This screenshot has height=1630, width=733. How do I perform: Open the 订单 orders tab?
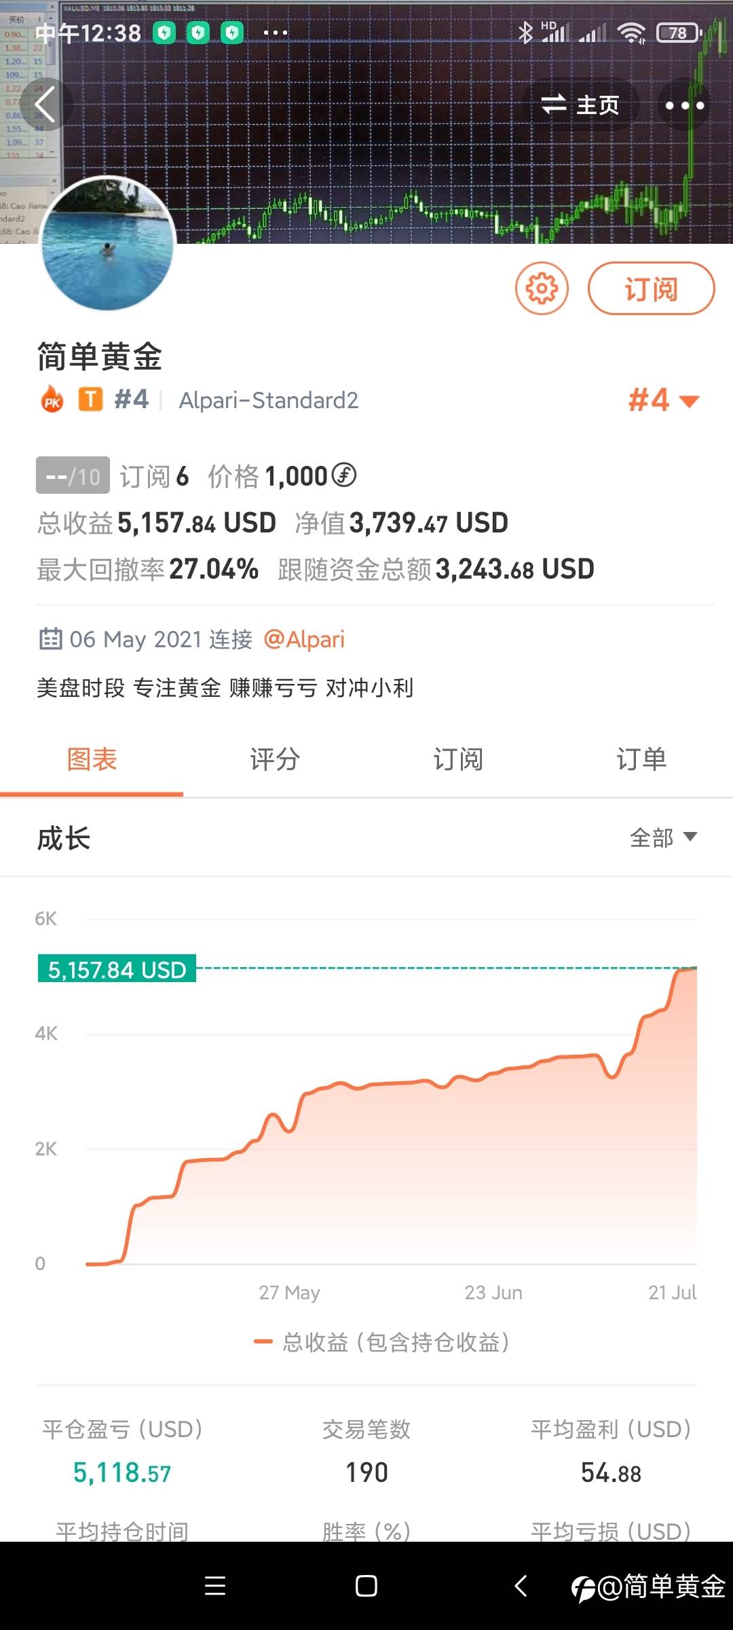tap(641, 759)
